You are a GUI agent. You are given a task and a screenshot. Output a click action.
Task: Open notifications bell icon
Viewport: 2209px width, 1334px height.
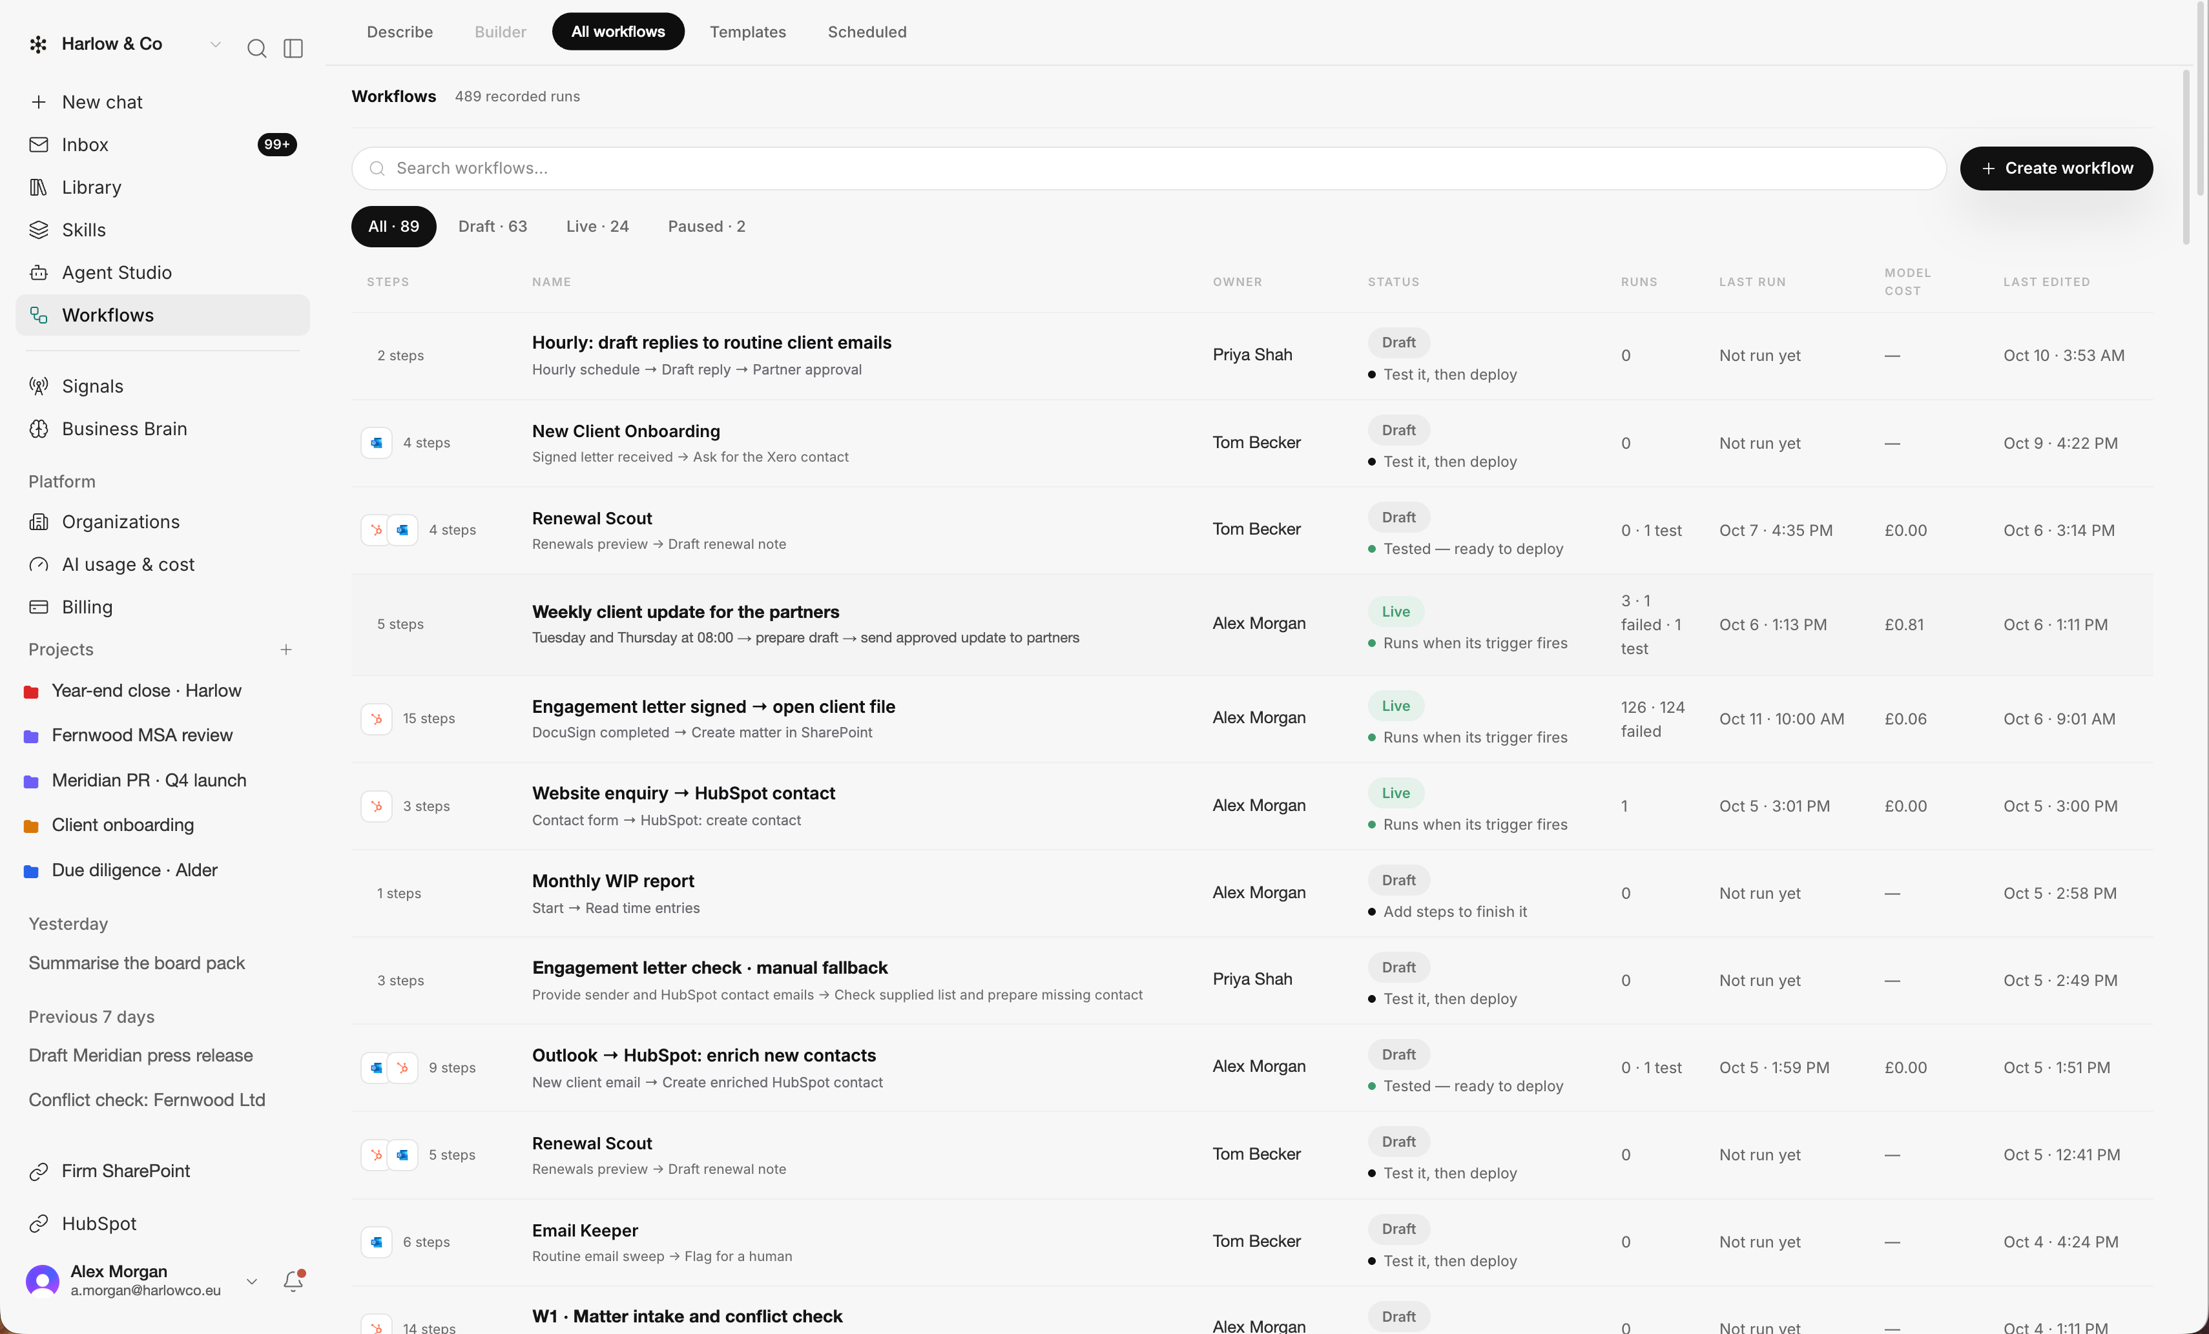tap(293, 1280)
